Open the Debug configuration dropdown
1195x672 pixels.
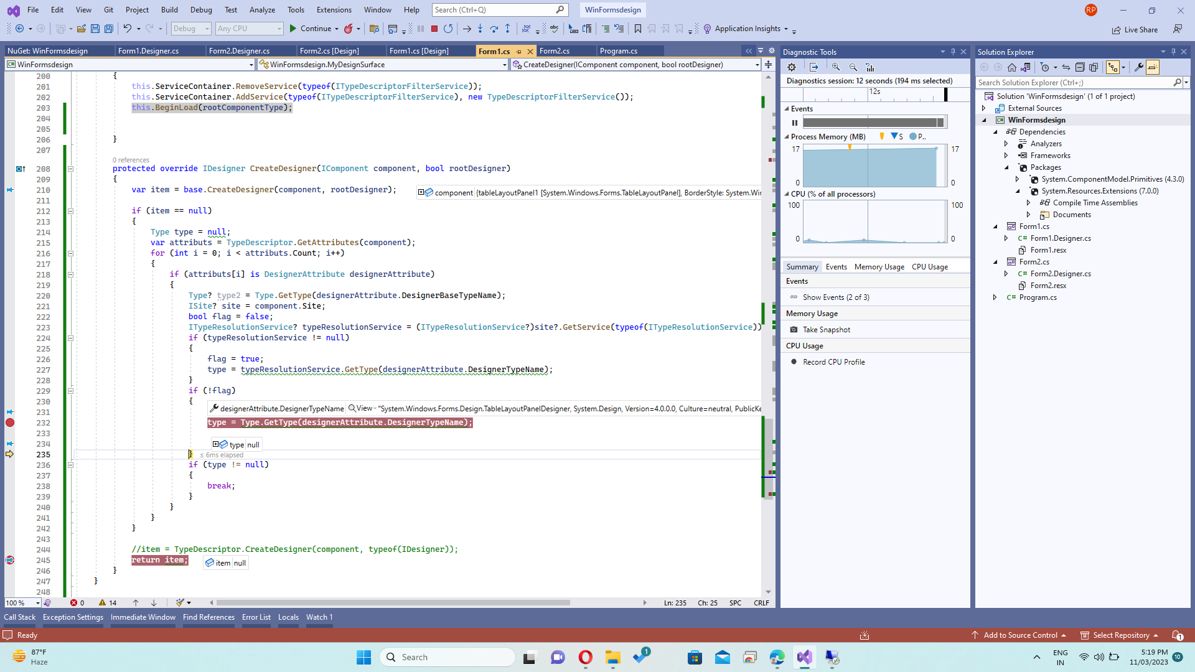(x=191, y=29)
